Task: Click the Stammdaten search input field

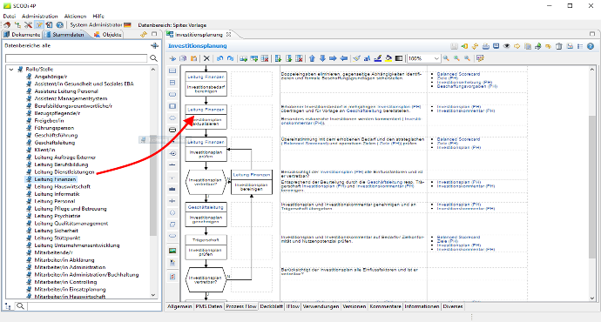Action: coord(76,58)
